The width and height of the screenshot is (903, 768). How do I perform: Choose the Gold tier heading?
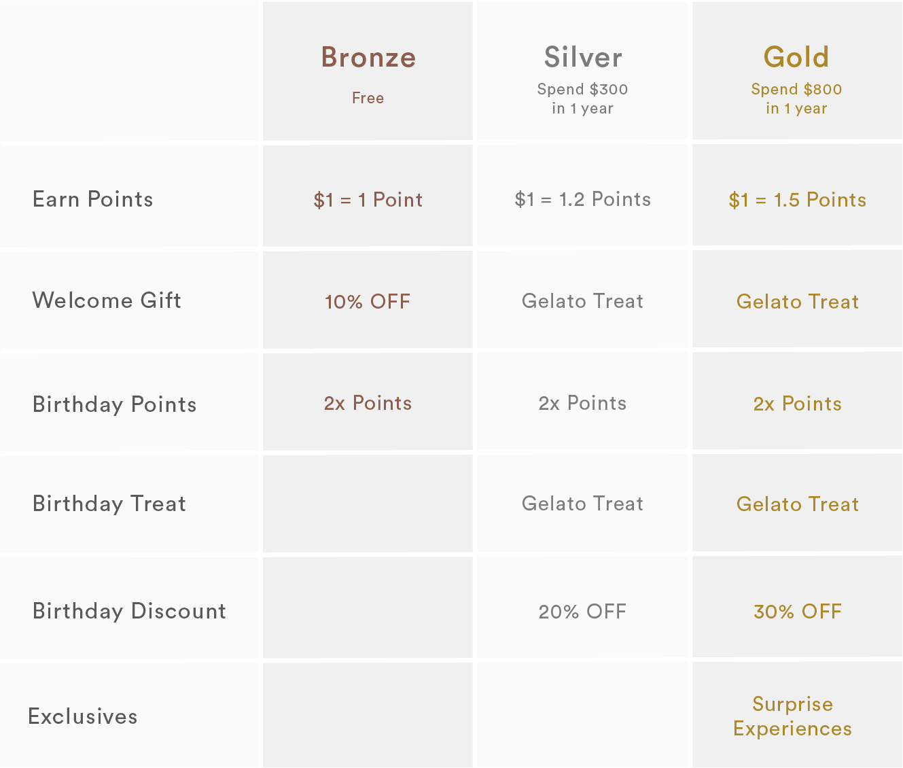point(796,58)
